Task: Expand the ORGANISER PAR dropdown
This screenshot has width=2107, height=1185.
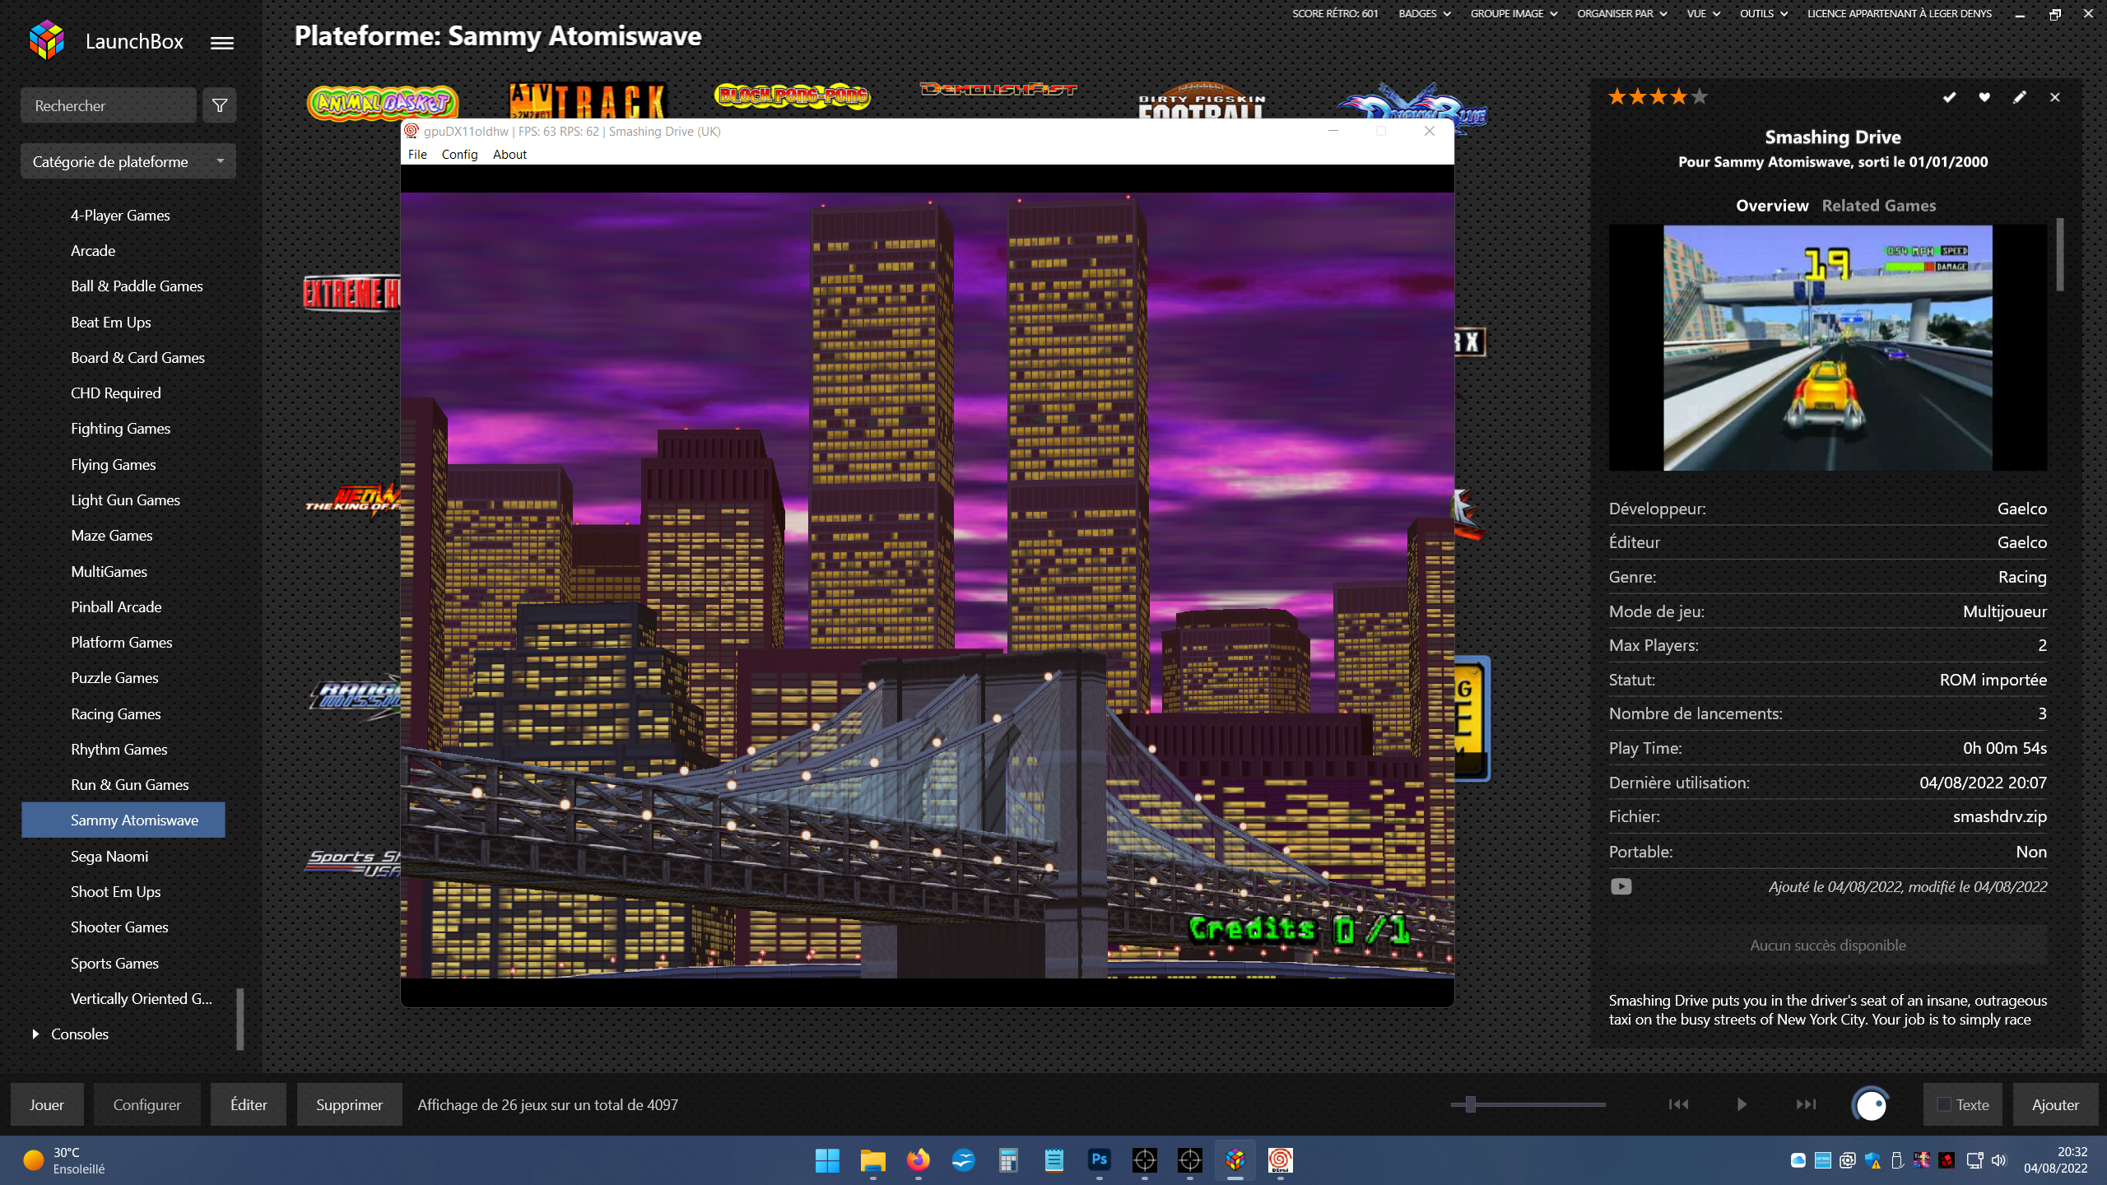Action: point(1621,13)
